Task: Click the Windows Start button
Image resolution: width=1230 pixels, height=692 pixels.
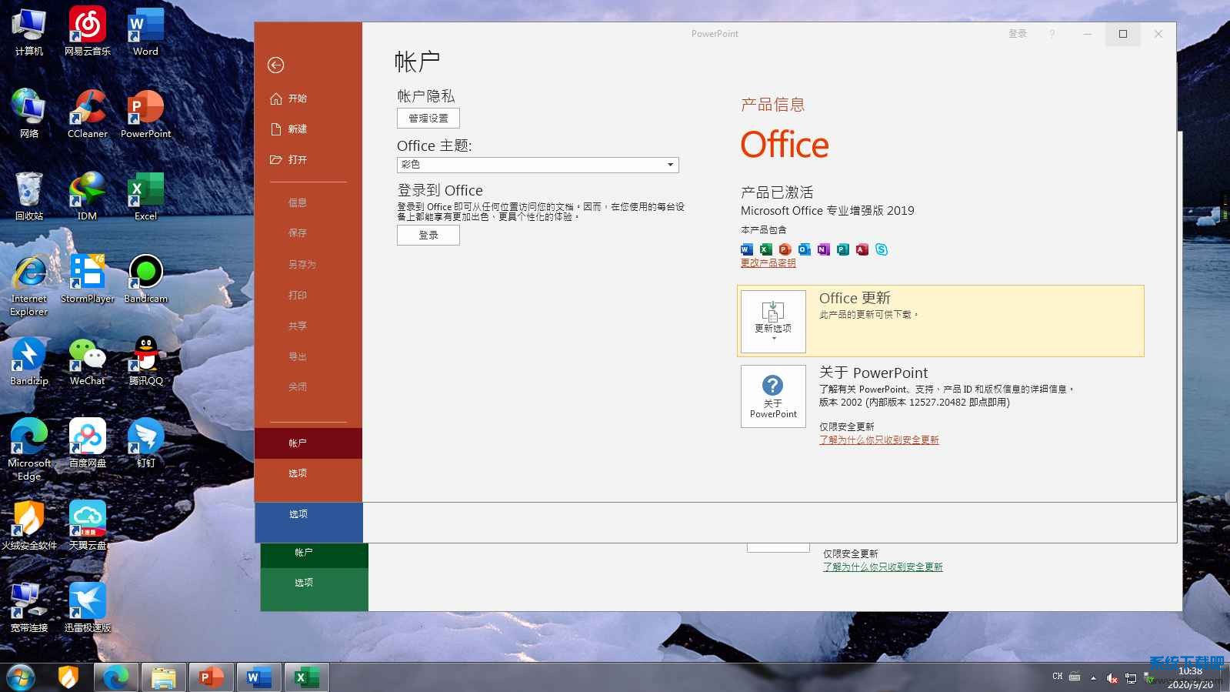Action: pos(21,677)
